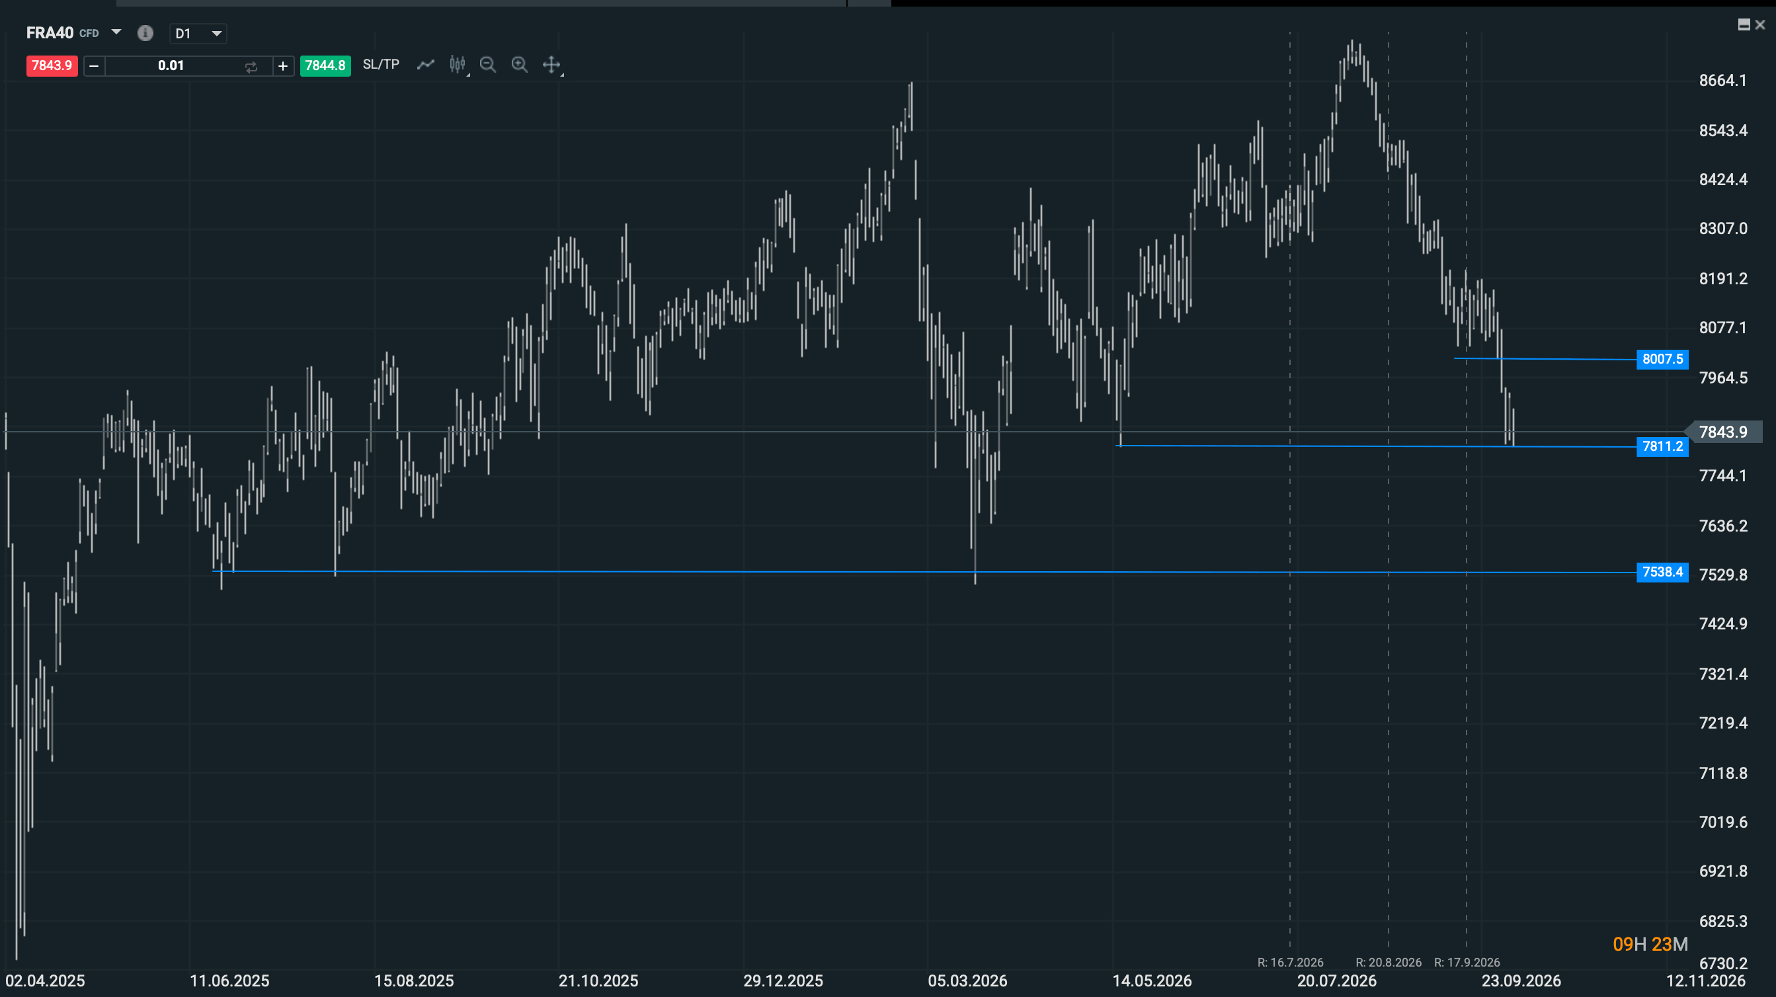Open the candlestick chart type selector
Image resolution: width=1776 pixels, height=997 pixels.
(458, 65)
